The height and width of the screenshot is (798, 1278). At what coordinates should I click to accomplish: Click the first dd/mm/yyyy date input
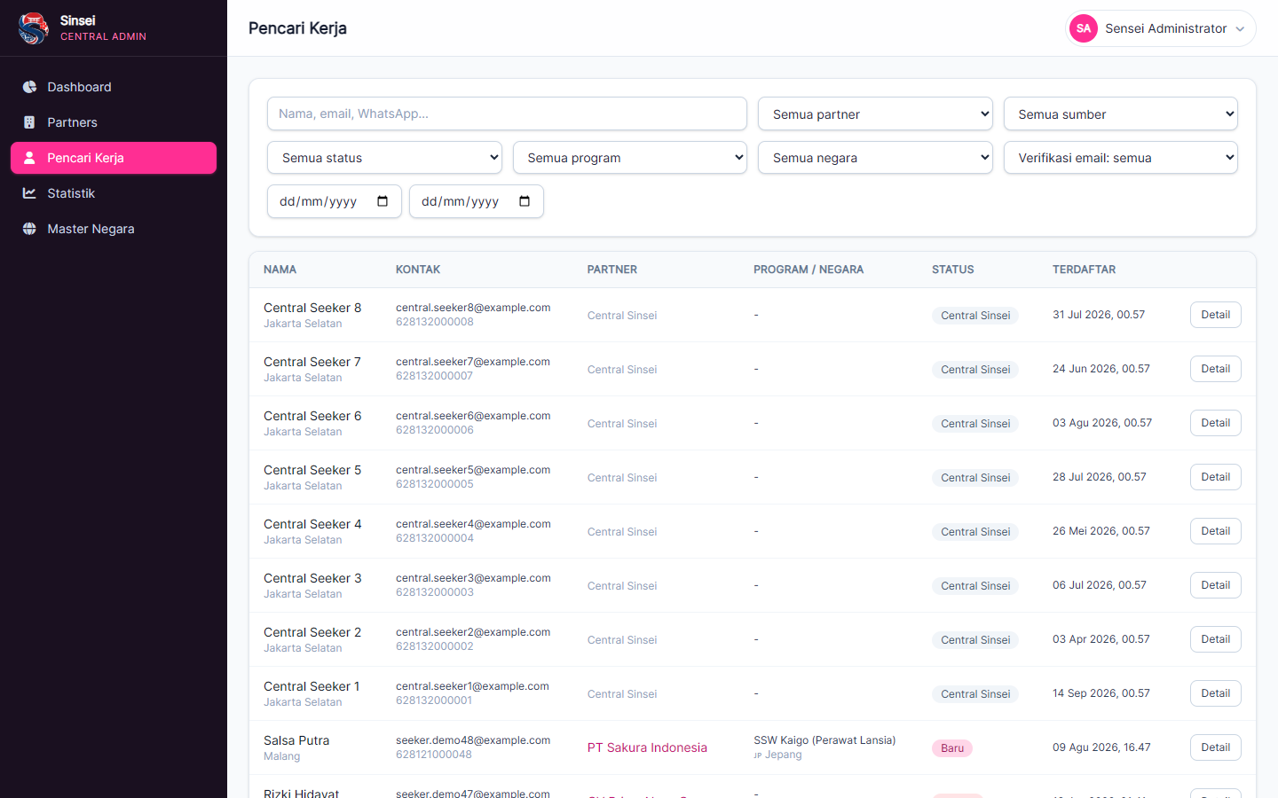(x=335, y=201)
